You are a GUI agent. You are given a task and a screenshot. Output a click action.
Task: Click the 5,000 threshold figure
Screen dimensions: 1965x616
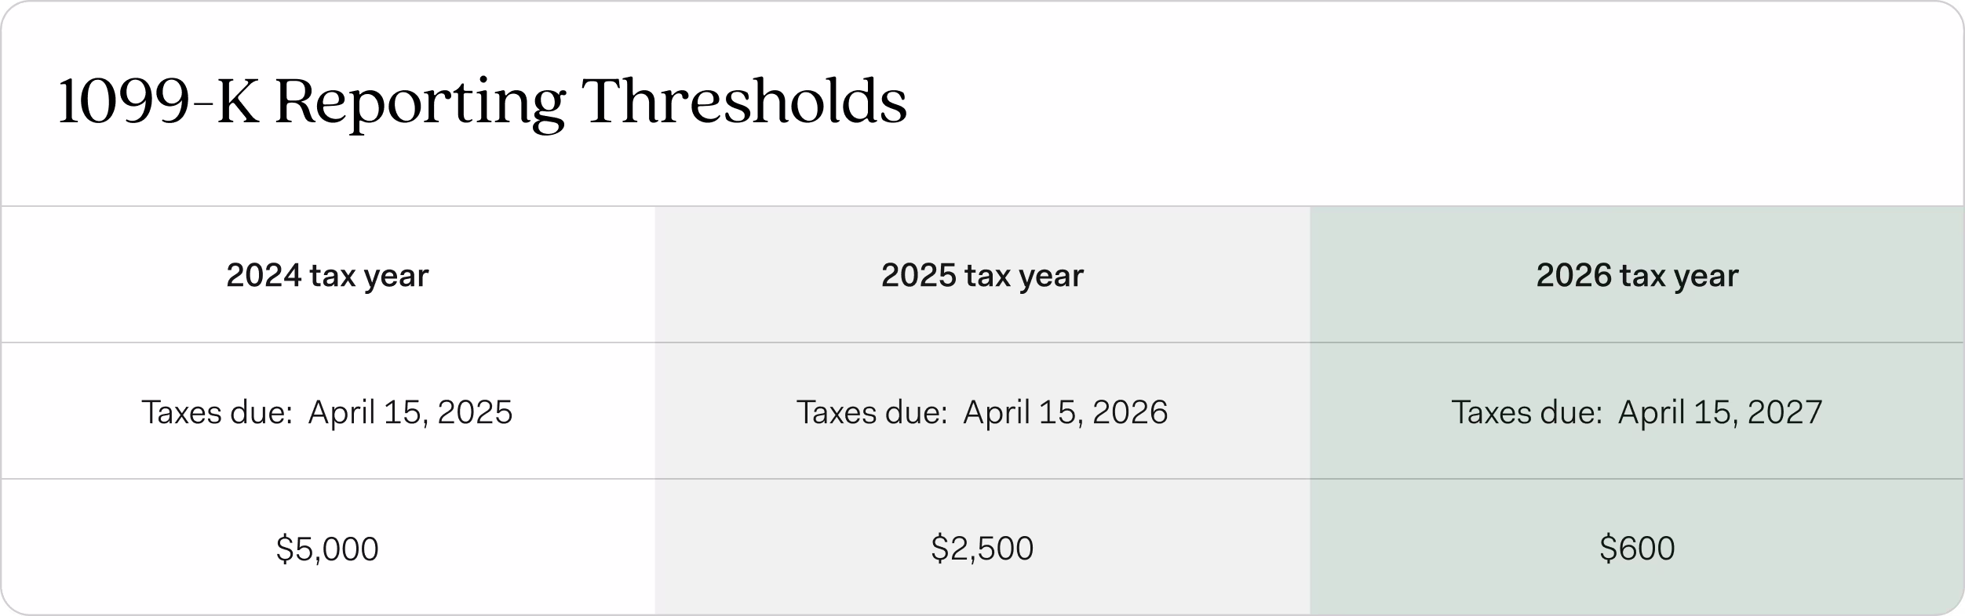point(336,549)
